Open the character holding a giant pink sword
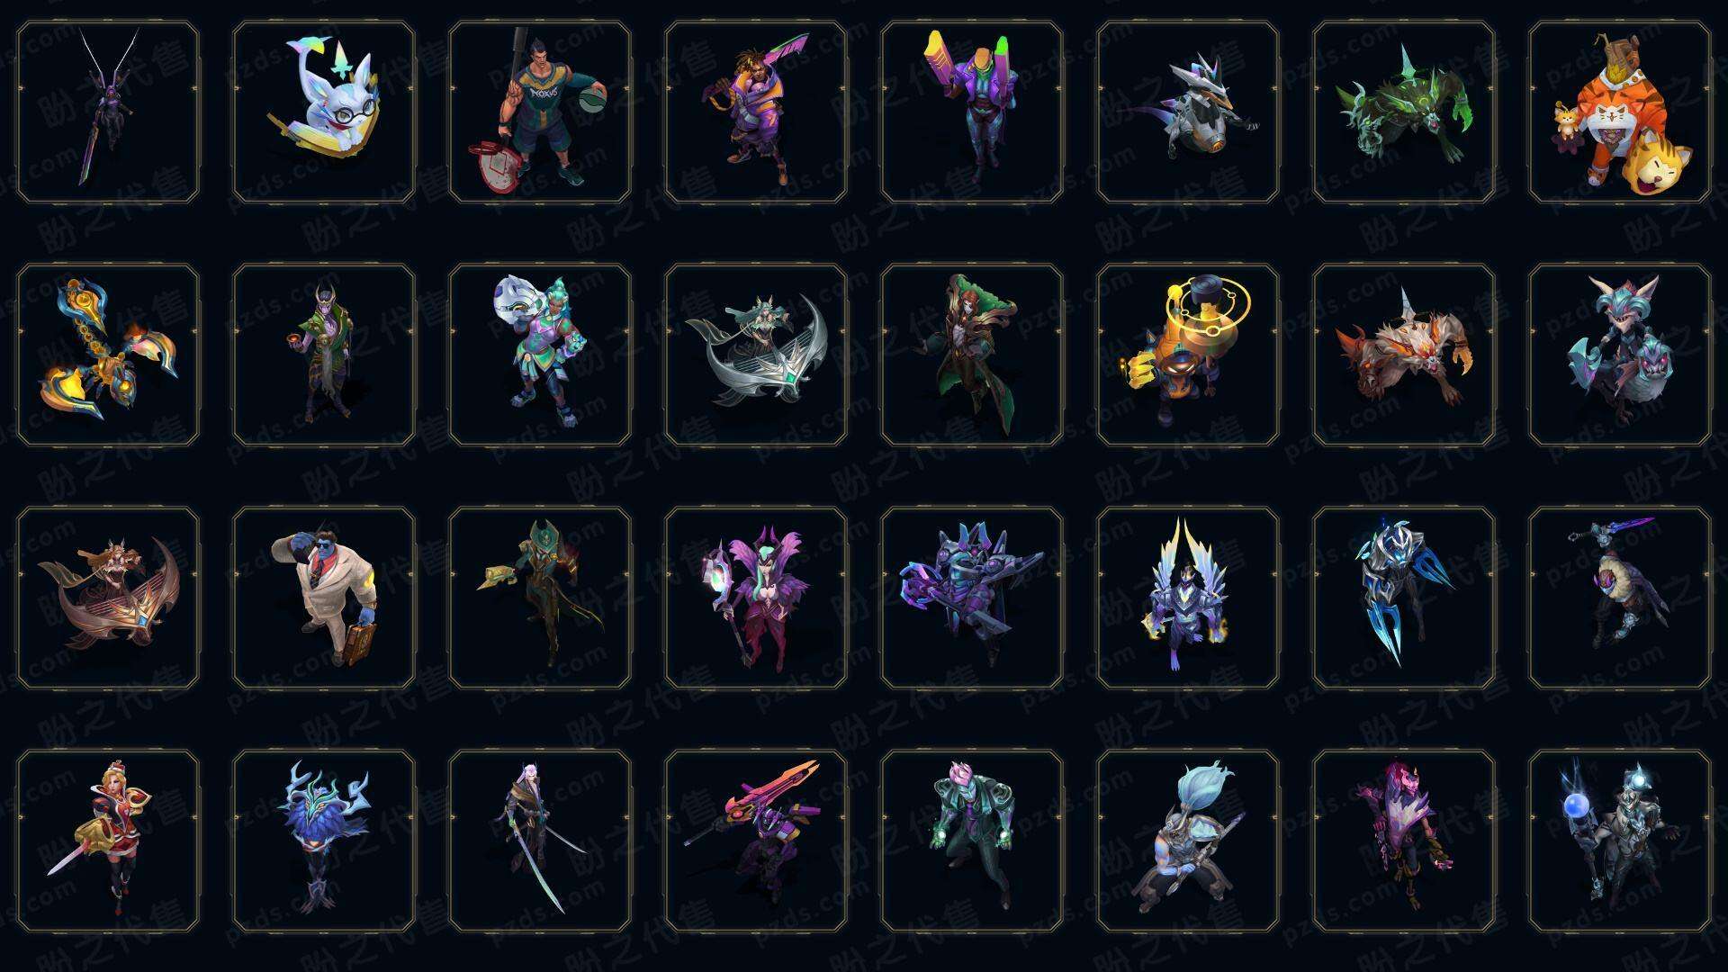 click(756, 841)
